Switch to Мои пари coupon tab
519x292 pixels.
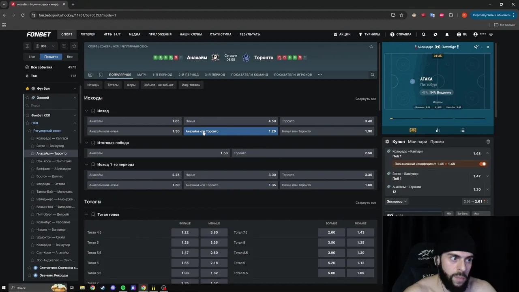point(417,142)
